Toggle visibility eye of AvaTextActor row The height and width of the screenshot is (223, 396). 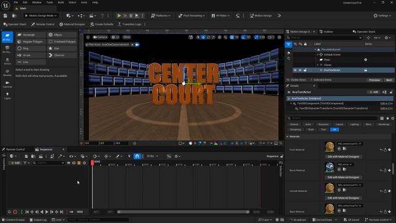click(x=295, y=70)
